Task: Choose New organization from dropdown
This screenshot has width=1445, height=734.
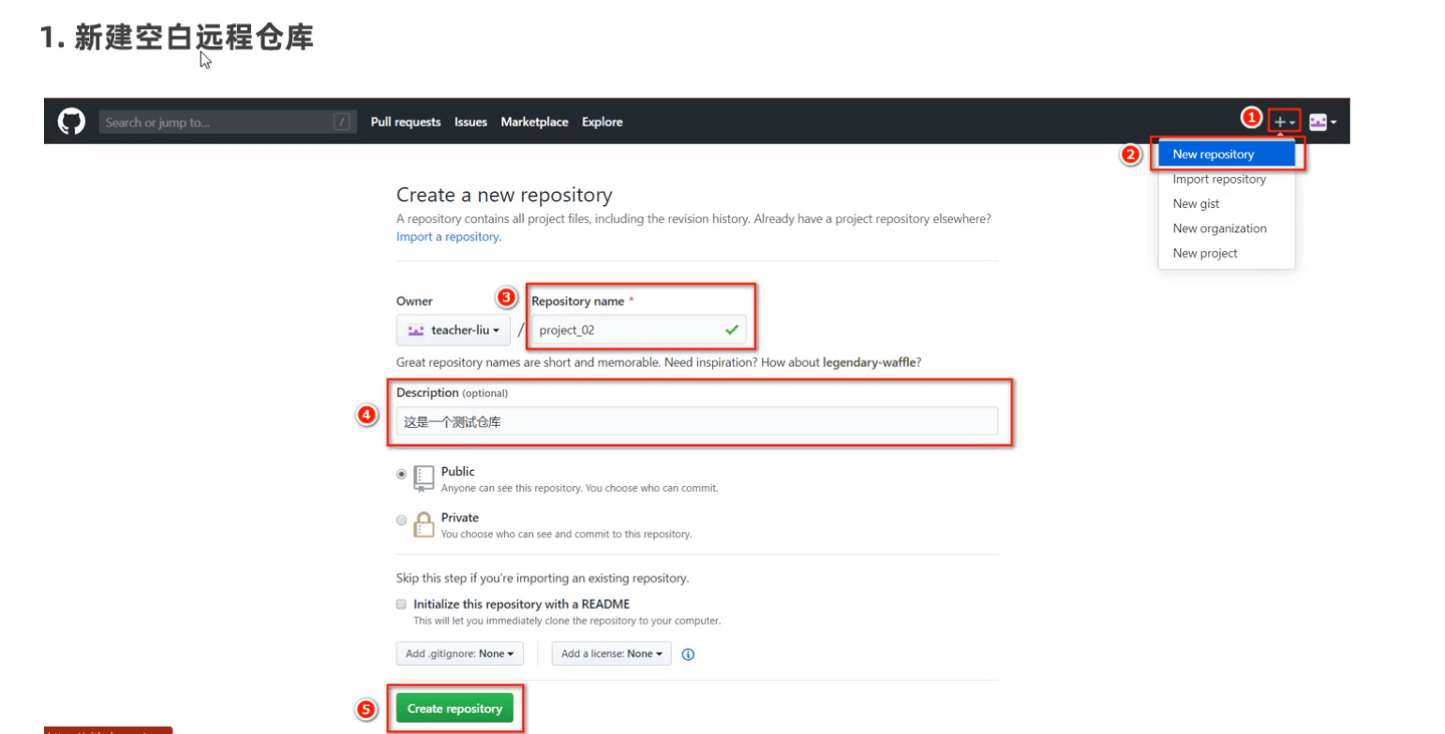Action: [x=1227, y=228]
